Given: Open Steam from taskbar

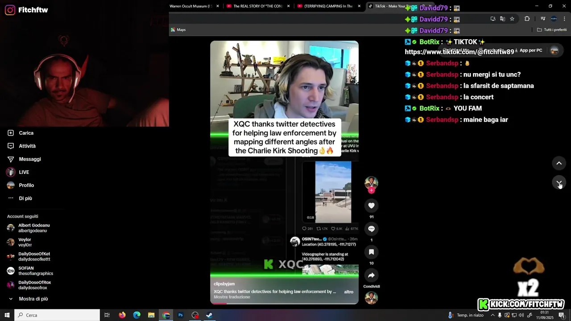Looking at the screenshot, I should click(209, 315).
